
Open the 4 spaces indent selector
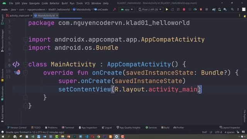click(229, 132)
